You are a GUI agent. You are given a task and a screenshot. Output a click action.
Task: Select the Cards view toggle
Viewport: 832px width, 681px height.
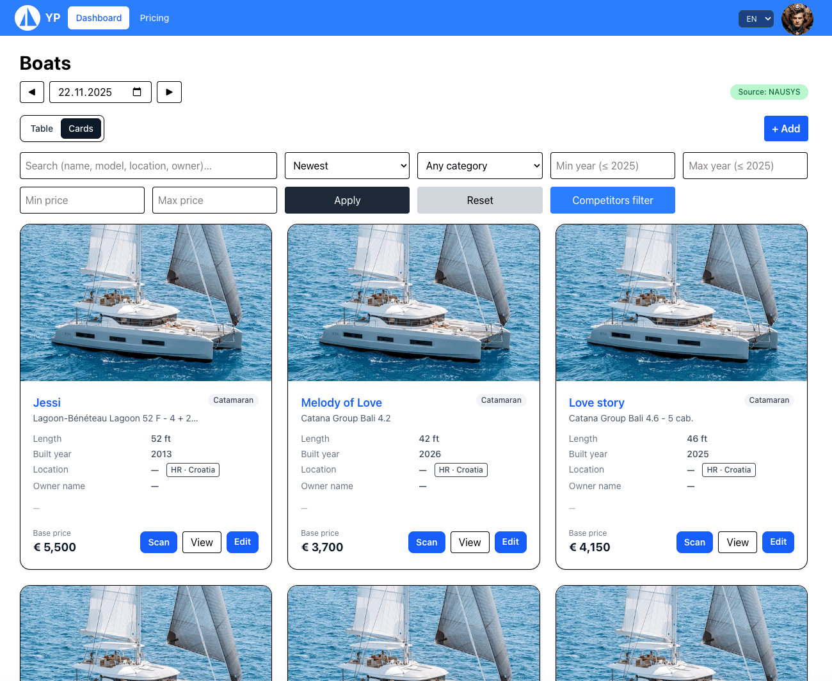coord(81,129)
